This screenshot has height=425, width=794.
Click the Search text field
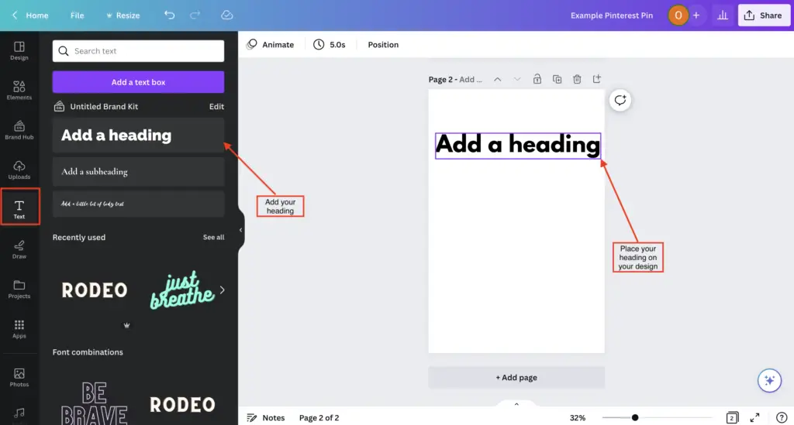pos(138,51)
